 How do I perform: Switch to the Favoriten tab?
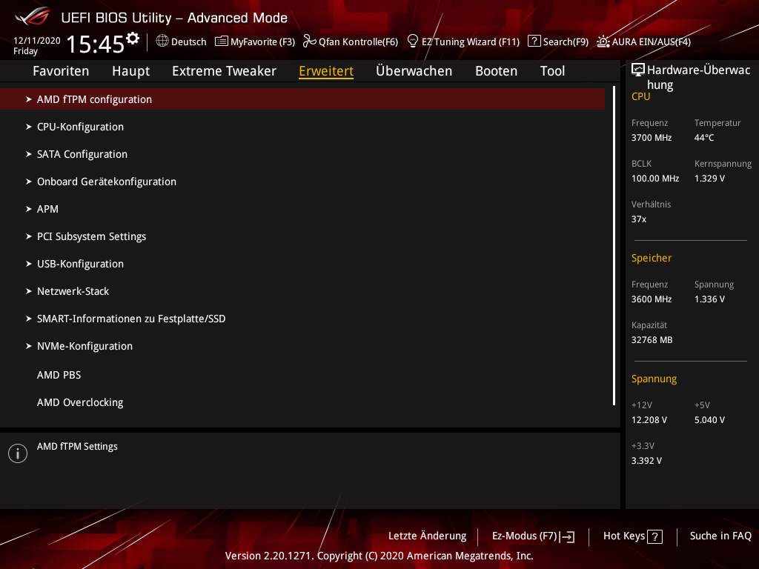[x=61, y=70]
